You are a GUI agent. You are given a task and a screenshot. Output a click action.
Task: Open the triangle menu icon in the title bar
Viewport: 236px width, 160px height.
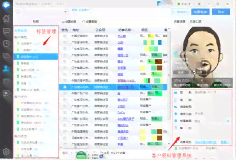click(x=199, y=4)
